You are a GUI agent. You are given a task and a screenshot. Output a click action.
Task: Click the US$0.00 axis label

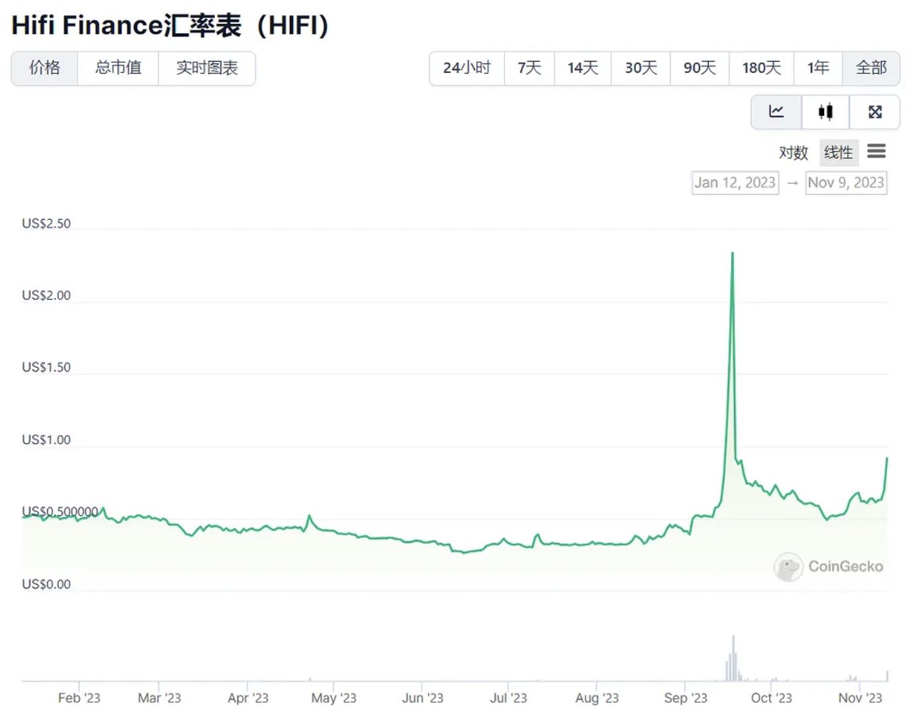coord(46,584)
